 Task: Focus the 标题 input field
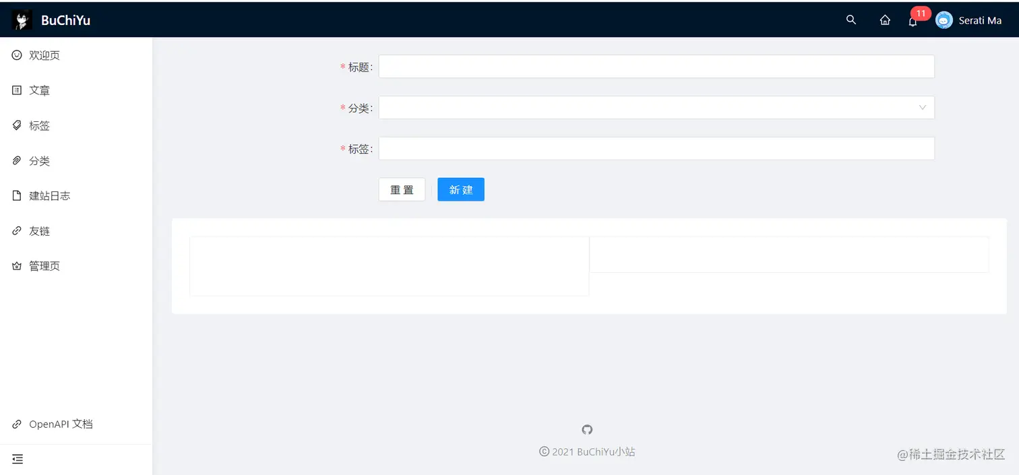tap(656, 67)
